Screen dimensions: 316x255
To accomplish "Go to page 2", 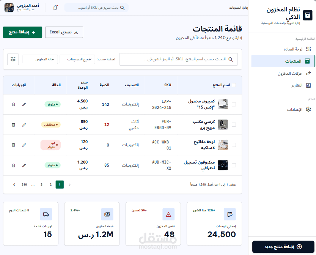I will point(50,184).
